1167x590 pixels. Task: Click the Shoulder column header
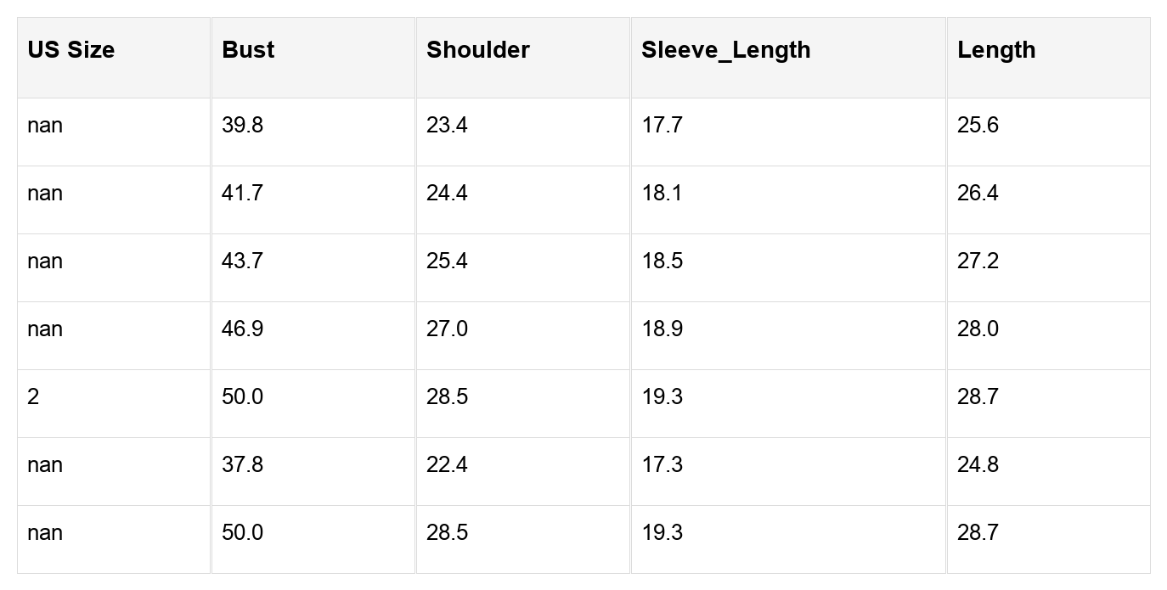[477, 50]
